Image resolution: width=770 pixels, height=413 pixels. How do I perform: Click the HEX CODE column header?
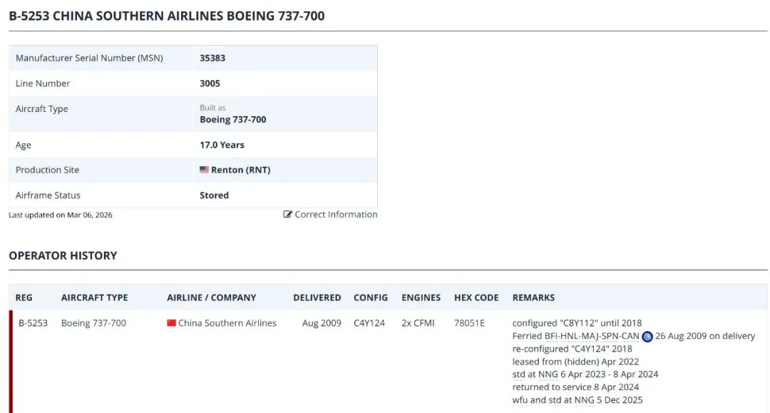coord(476,297)
